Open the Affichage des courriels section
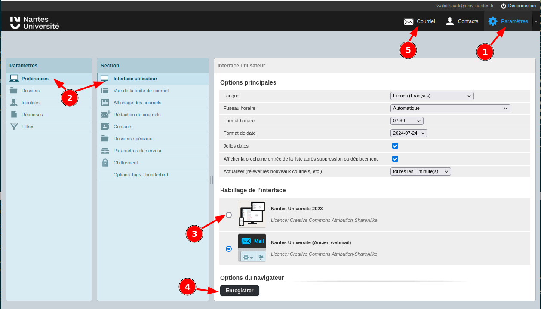541x309 pixels. [137, 103]
